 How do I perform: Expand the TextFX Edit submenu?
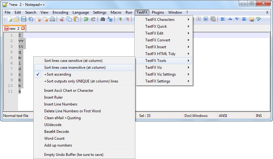(164, 33)
